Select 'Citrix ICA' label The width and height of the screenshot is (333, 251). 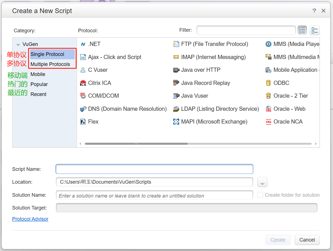(100, 83)
